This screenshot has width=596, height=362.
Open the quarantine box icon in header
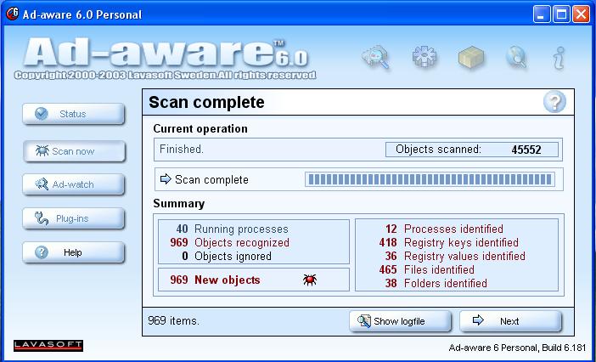point(470,58)
